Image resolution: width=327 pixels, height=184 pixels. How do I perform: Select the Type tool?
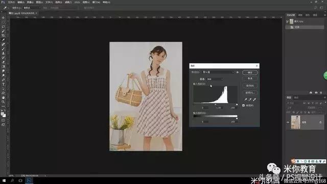[x=3, y=84]
